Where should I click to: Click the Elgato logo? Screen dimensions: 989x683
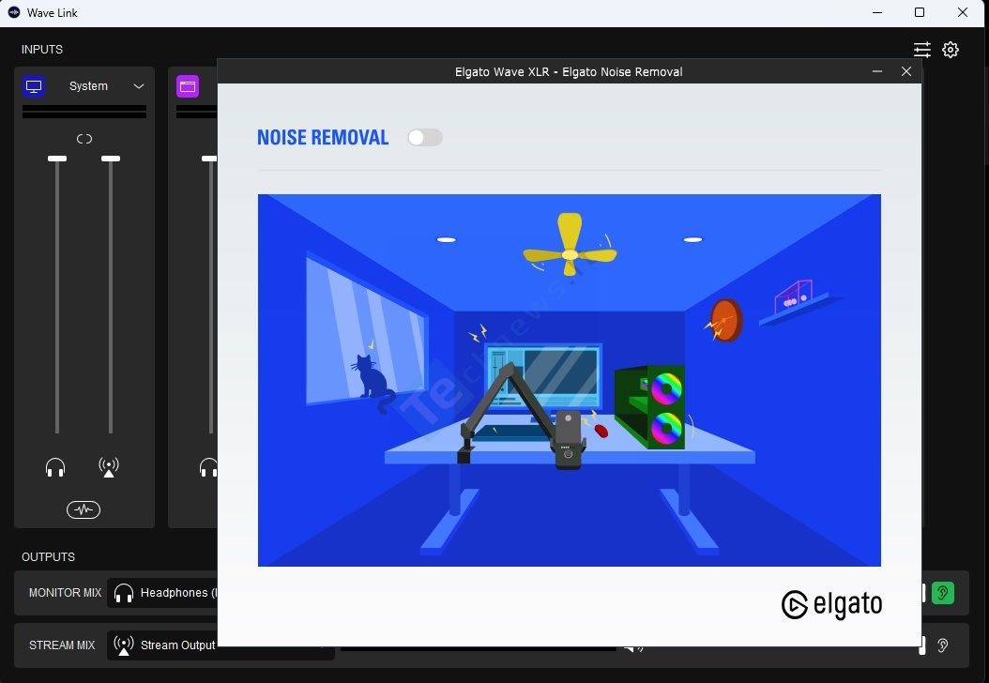pos(831,604)
